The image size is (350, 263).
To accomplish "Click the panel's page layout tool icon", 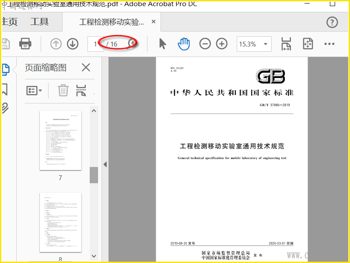I will (81, 90).
